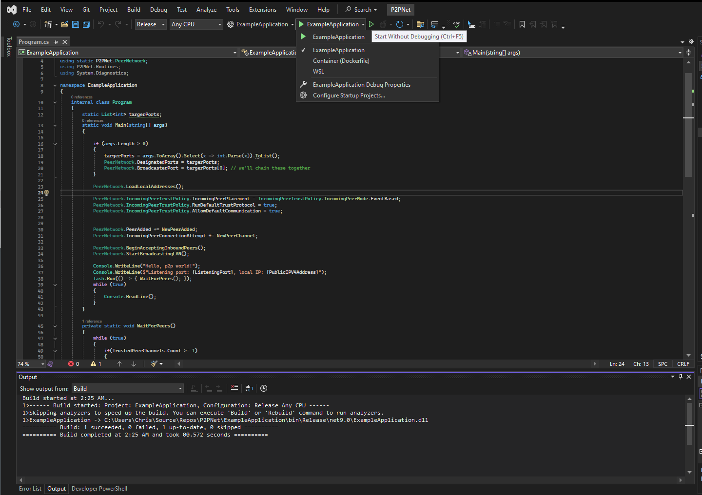The image size is (702, 495).
Task: Click the clock timestamp icon in the Output panel
Action: pyautogui.click(x=264, y=388)
